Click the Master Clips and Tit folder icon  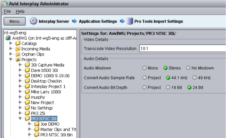(36, 129)
